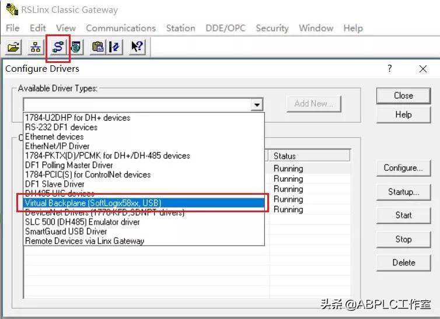Collapse the Available Driver Types dropdown arrow
This screenshot has width=440, height=319.
257,104
